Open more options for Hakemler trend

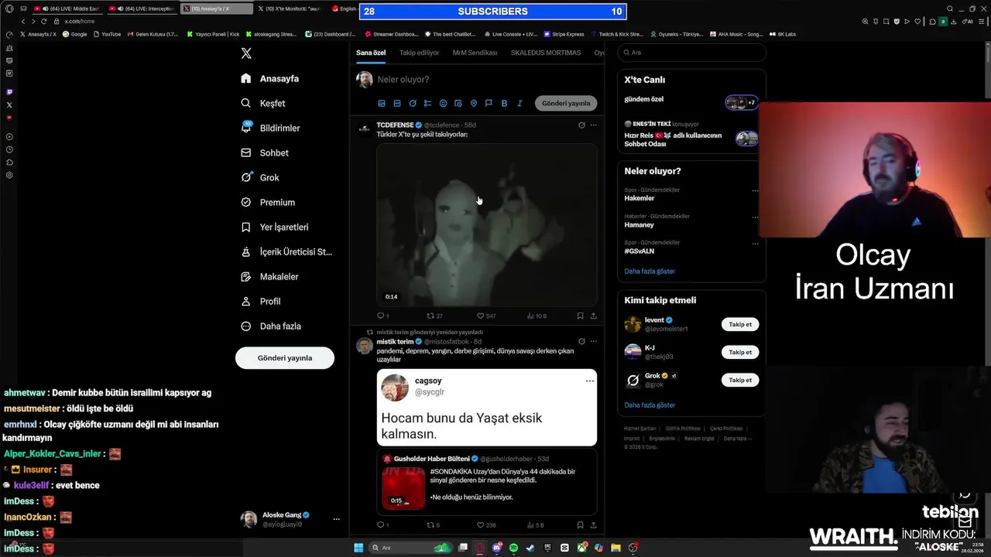pyautogui.click(x=756, y=190)
